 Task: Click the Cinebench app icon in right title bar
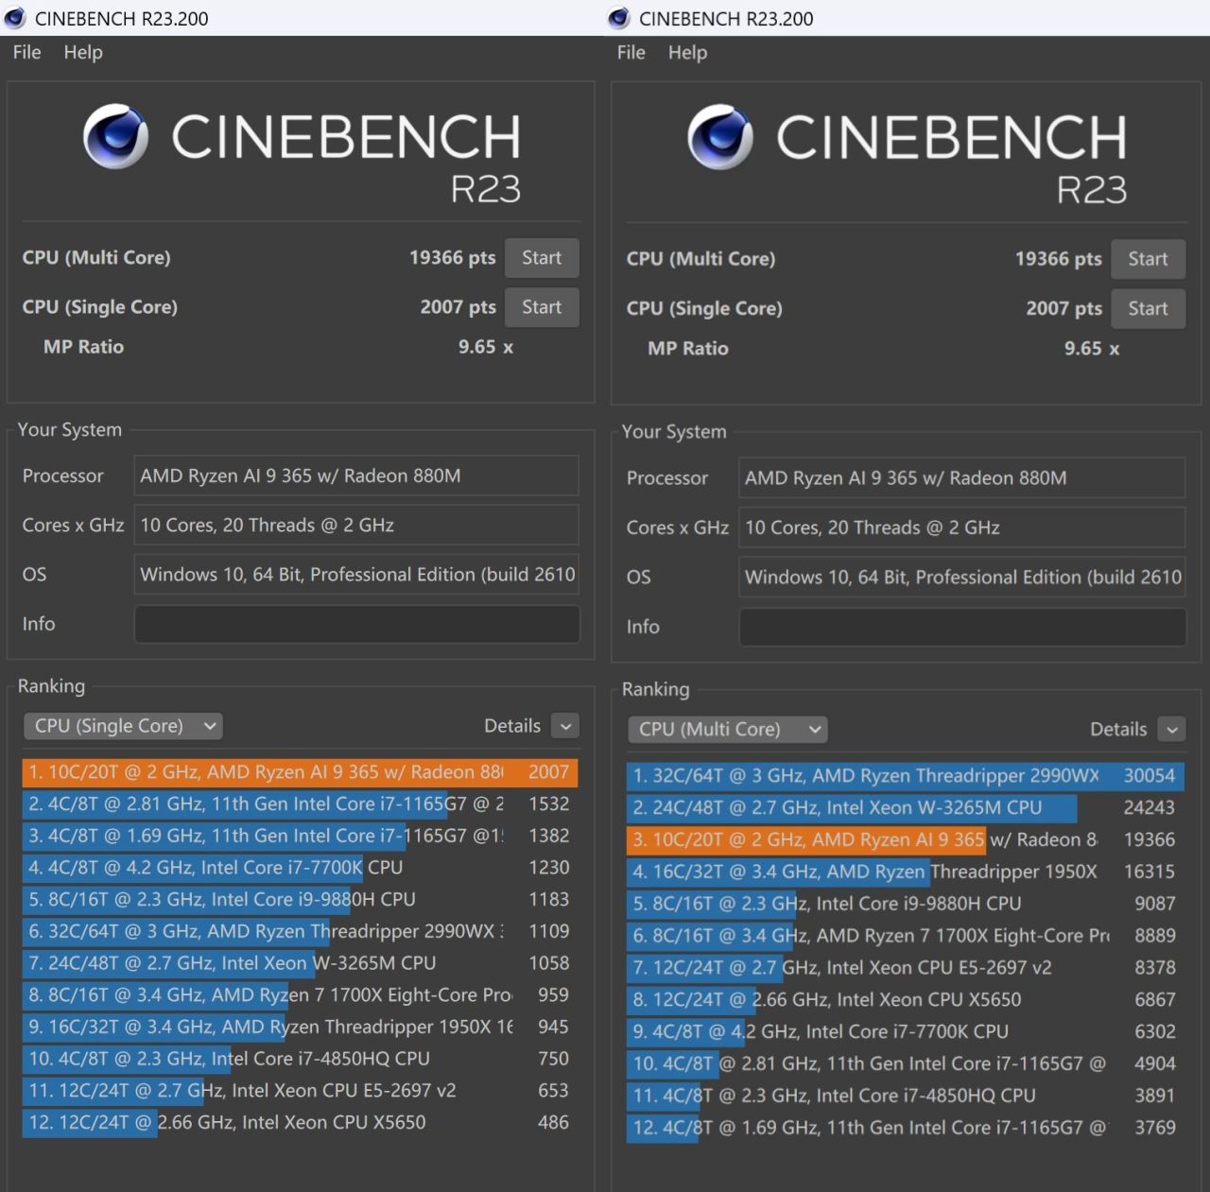tap(619, 18)
